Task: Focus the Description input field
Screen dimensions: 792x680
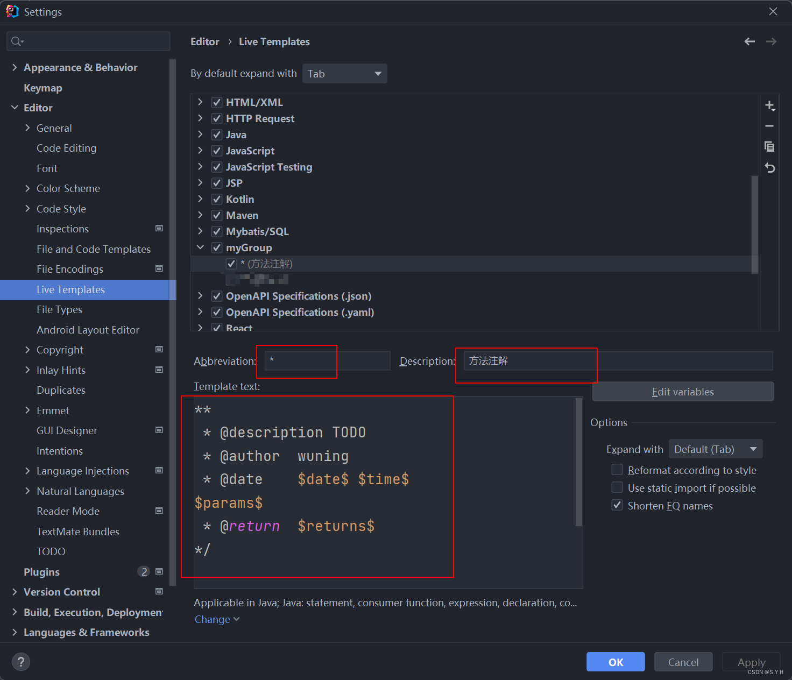Action: point(619,360)
